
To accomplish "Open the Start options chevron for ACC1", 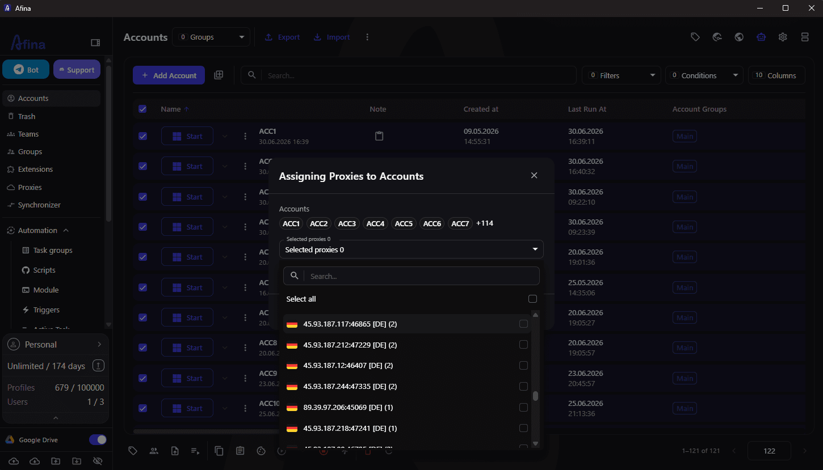I will (x=225, y=136).
